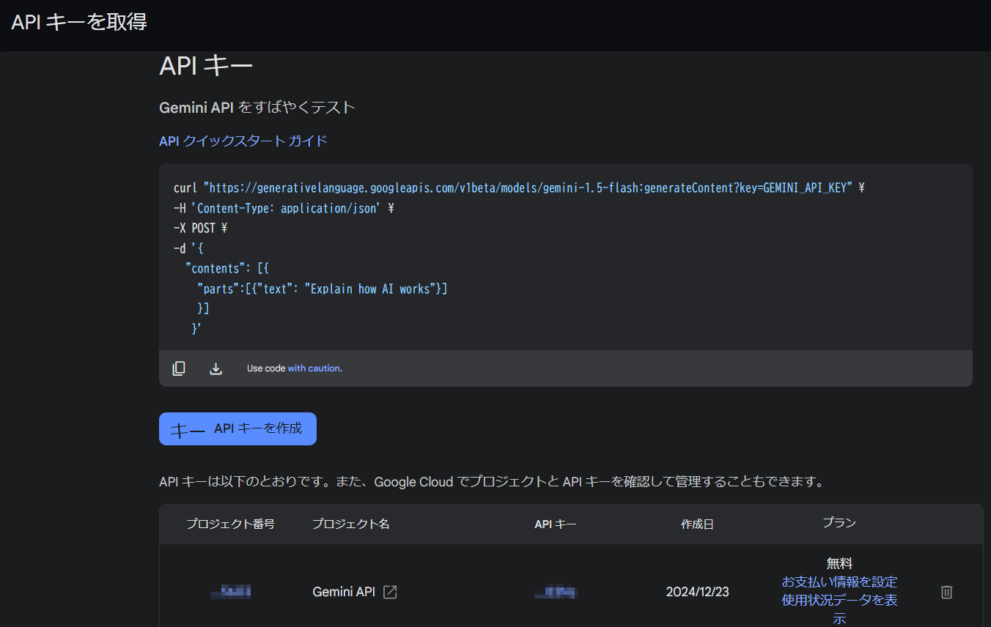Viewport: 991px width, 627px height.
Task: Open the API クイックスタート ガイド link
Action: coord(243,141)
